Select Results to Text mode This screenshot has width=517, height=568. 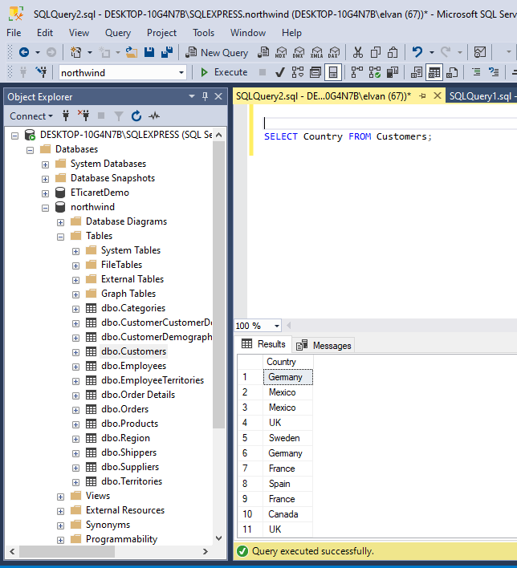click(x=416, y=72)
